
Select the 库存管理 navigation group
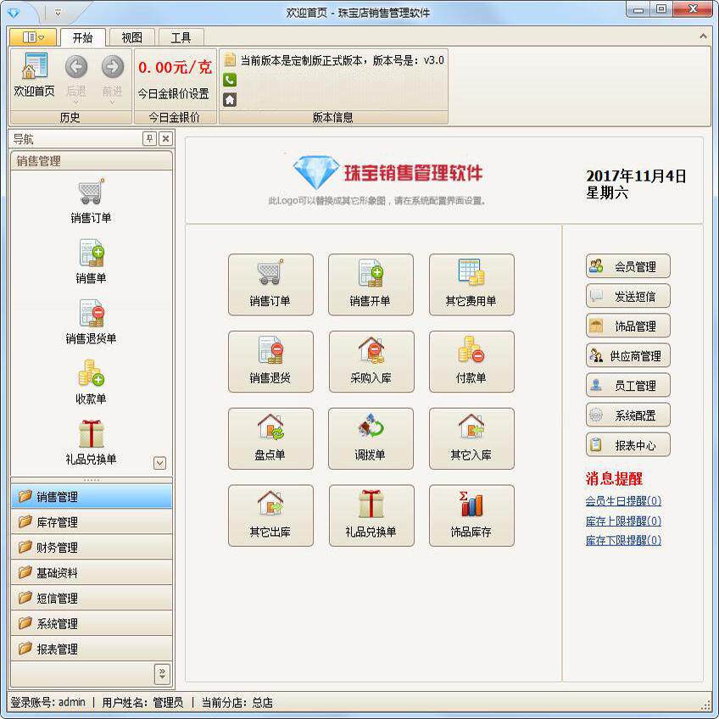(92, 521)
